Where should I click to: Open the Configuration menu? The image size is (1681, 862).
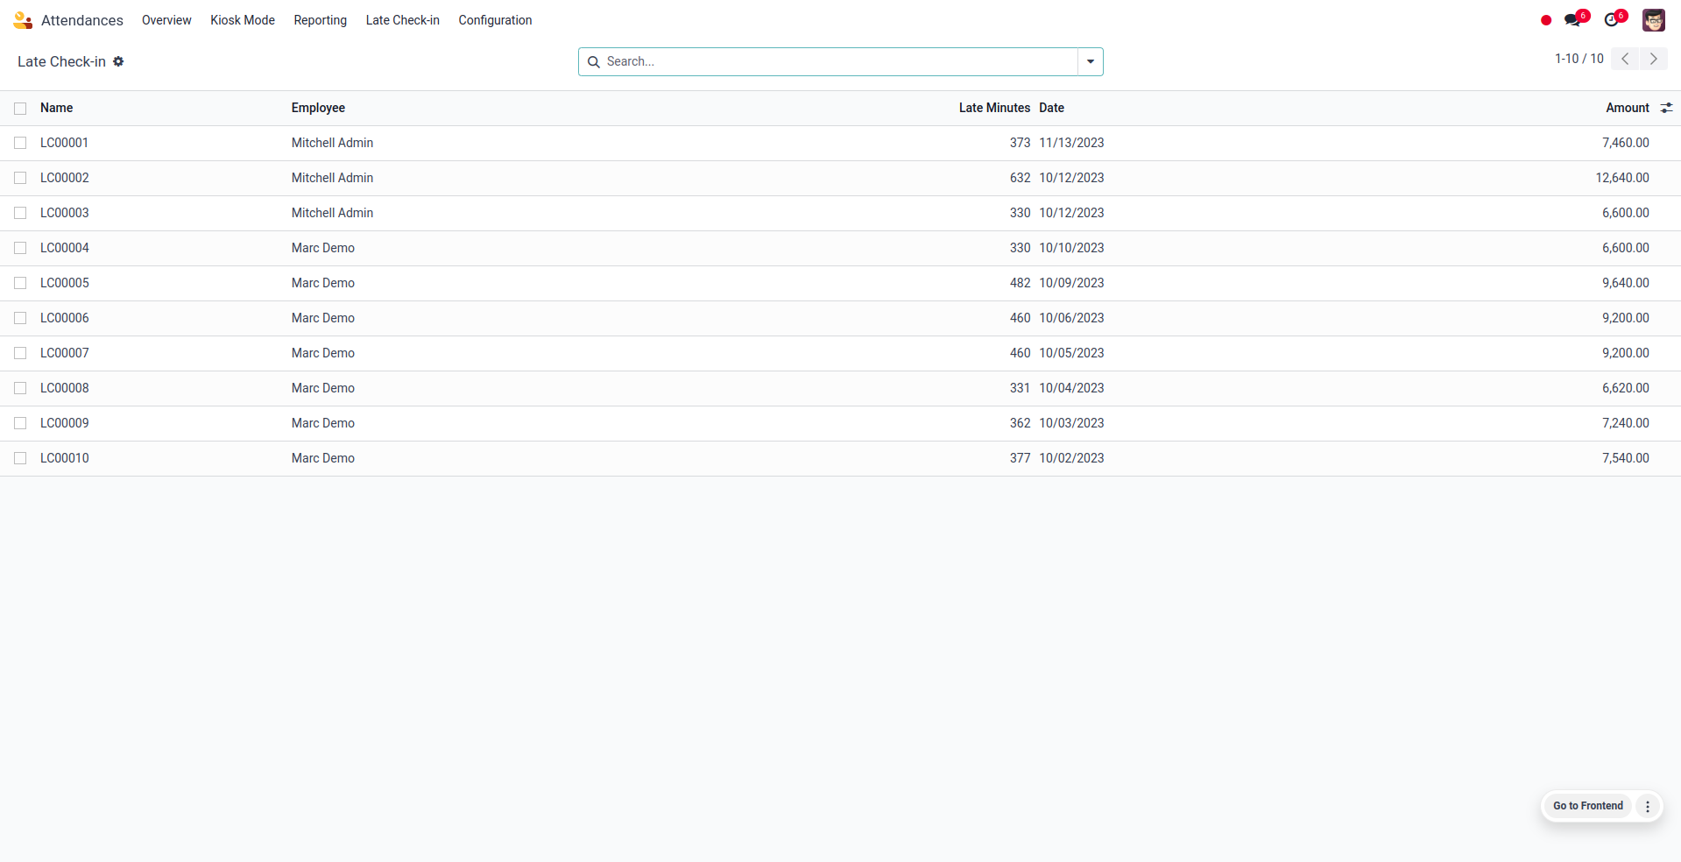495,20
